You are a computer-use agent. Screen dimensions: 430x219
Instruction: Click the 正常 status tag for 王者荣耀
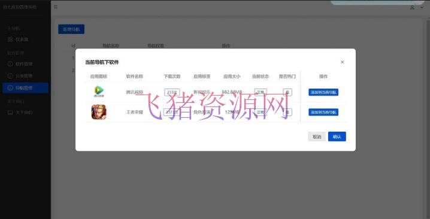tap(261, 112)
